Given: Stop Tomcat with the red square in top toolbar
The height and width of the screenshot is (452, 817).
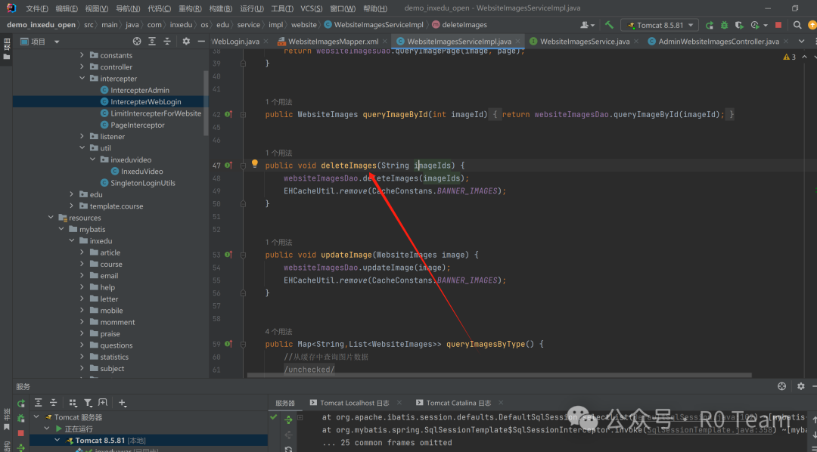Looking at the screenshot, I should click(778, 25).
